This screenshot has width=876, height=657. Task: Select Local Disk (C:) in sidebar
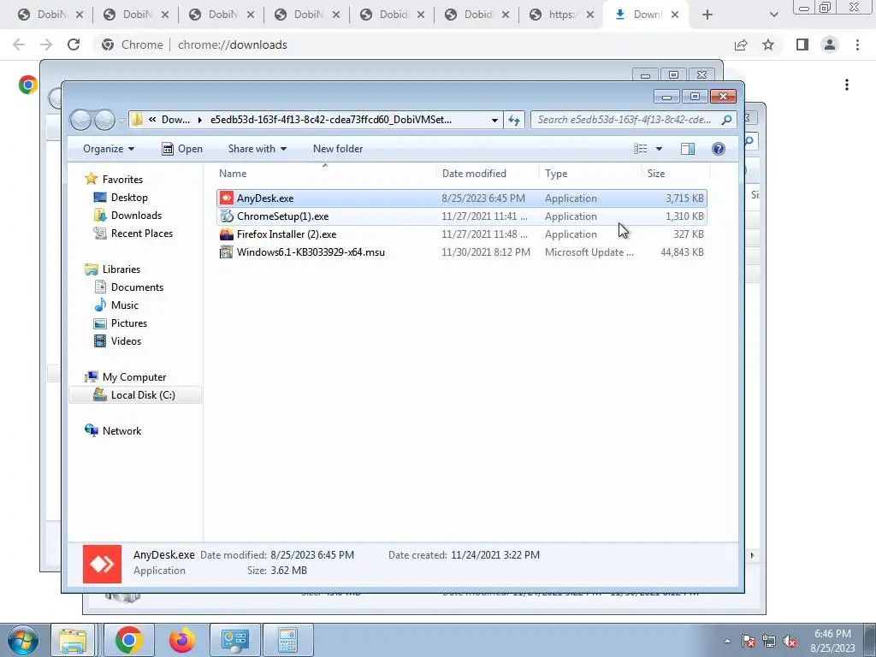point(134,395)
